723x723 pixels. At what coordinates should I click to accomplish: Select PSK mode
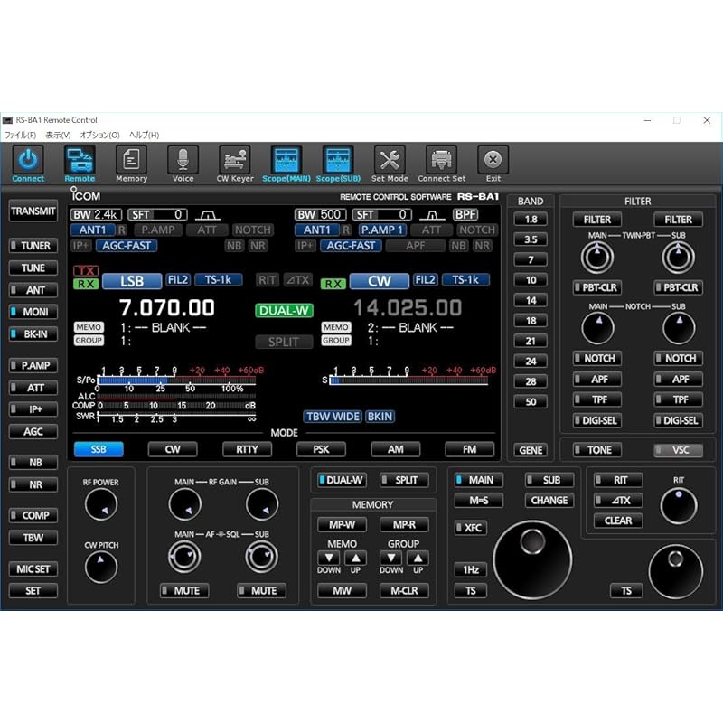click(x=322, y=449)
